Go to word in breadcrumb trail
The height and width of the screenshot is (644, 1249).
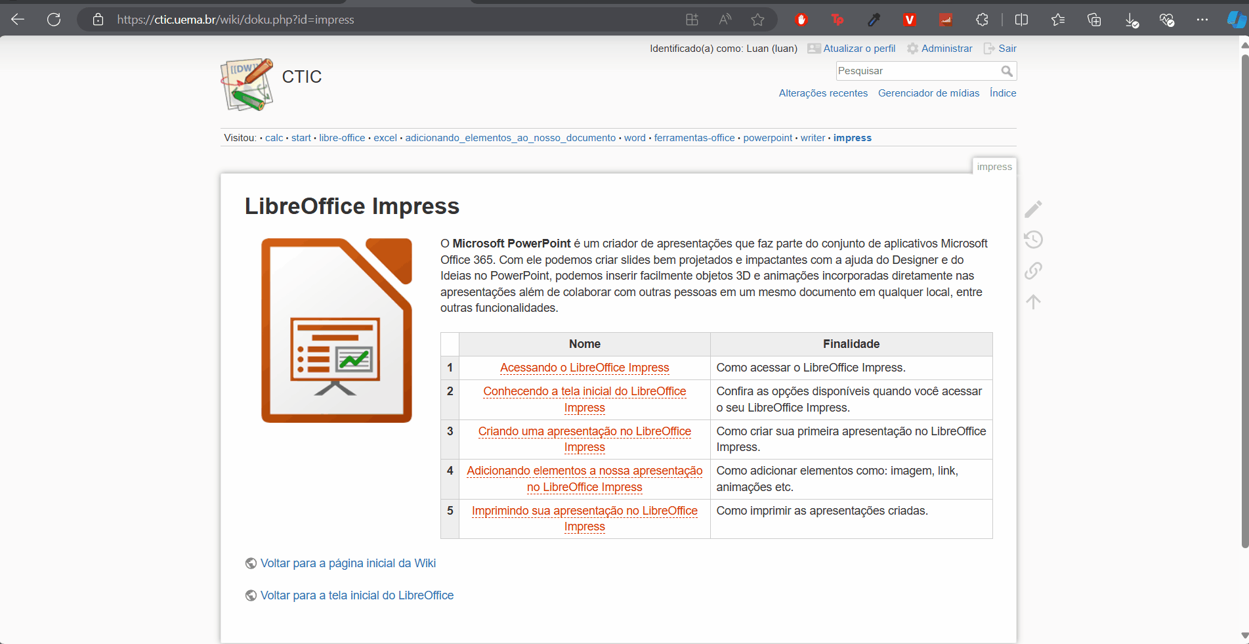click(635, 138)
